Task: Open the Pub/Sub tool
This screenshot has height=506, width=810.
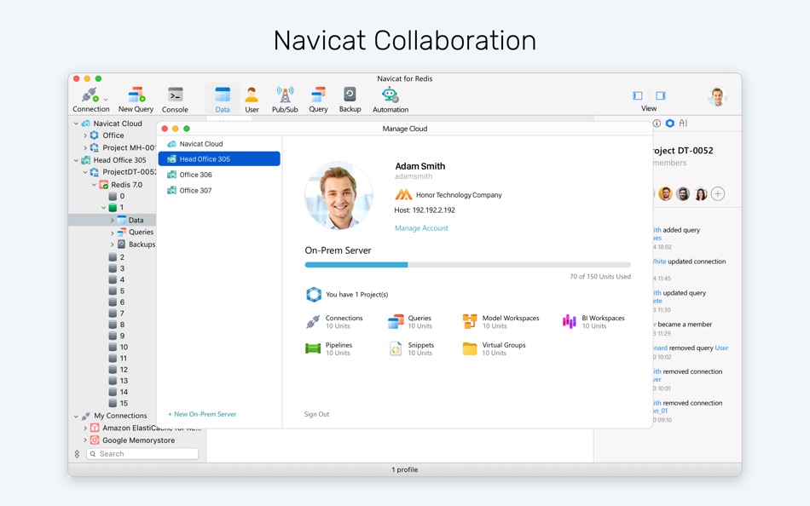Action: (x=285, y=100)
